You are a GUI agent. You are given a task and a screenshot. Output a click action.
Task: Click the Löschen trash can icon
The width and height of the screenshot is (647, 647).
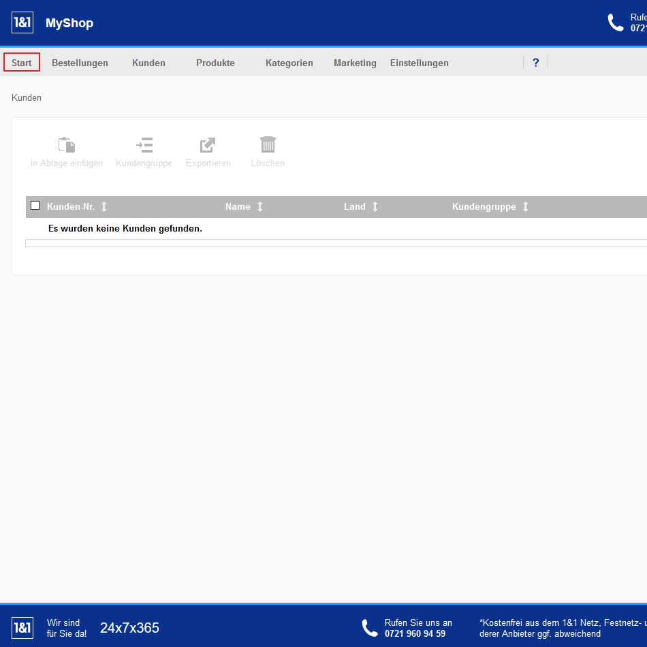(x=268, y=144)
